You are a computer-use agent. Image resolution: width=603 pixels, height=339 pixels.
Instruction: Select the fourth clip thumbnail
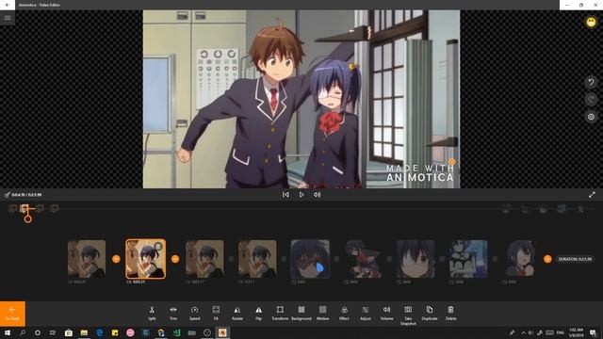[257, 259]
